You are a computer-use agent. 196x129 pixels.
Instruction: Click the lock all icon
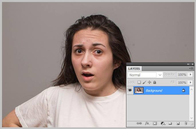pyautogui.click(x=154, y=82)
